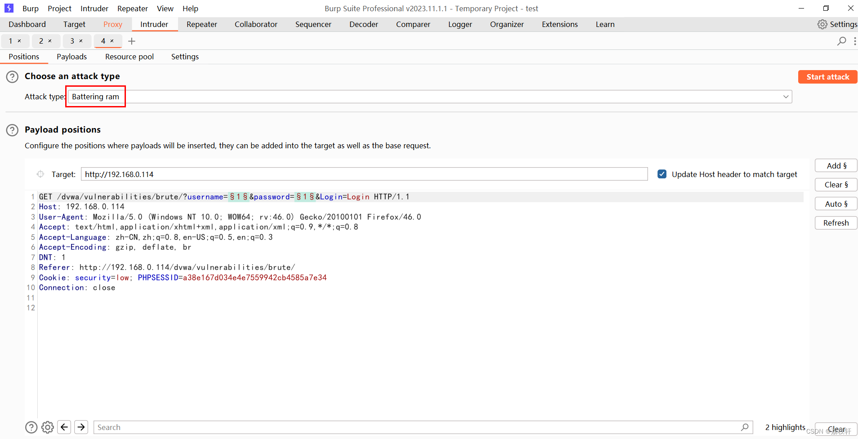
Task: Click the Clear § button
Action: click(x=836, y=185)
